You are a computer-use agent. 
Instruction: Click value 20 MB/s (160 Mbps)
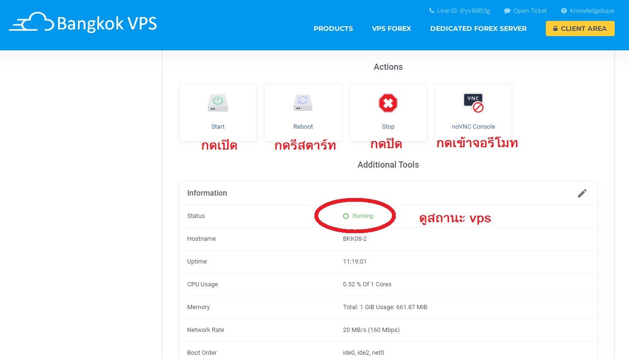371,330
